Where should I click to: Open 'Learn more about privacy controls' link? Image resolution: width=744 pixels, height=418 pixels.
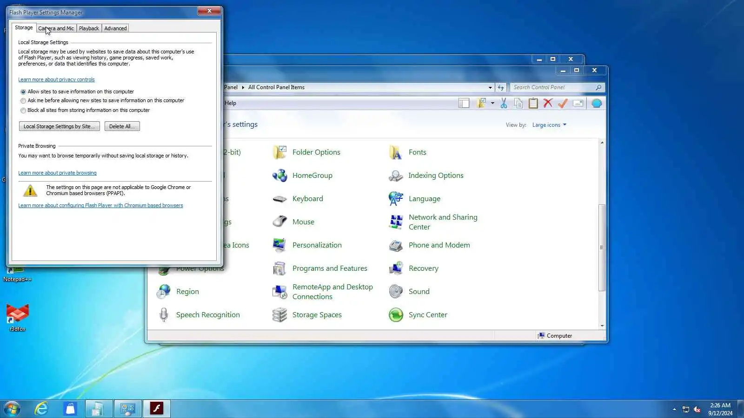pos(56,80)
